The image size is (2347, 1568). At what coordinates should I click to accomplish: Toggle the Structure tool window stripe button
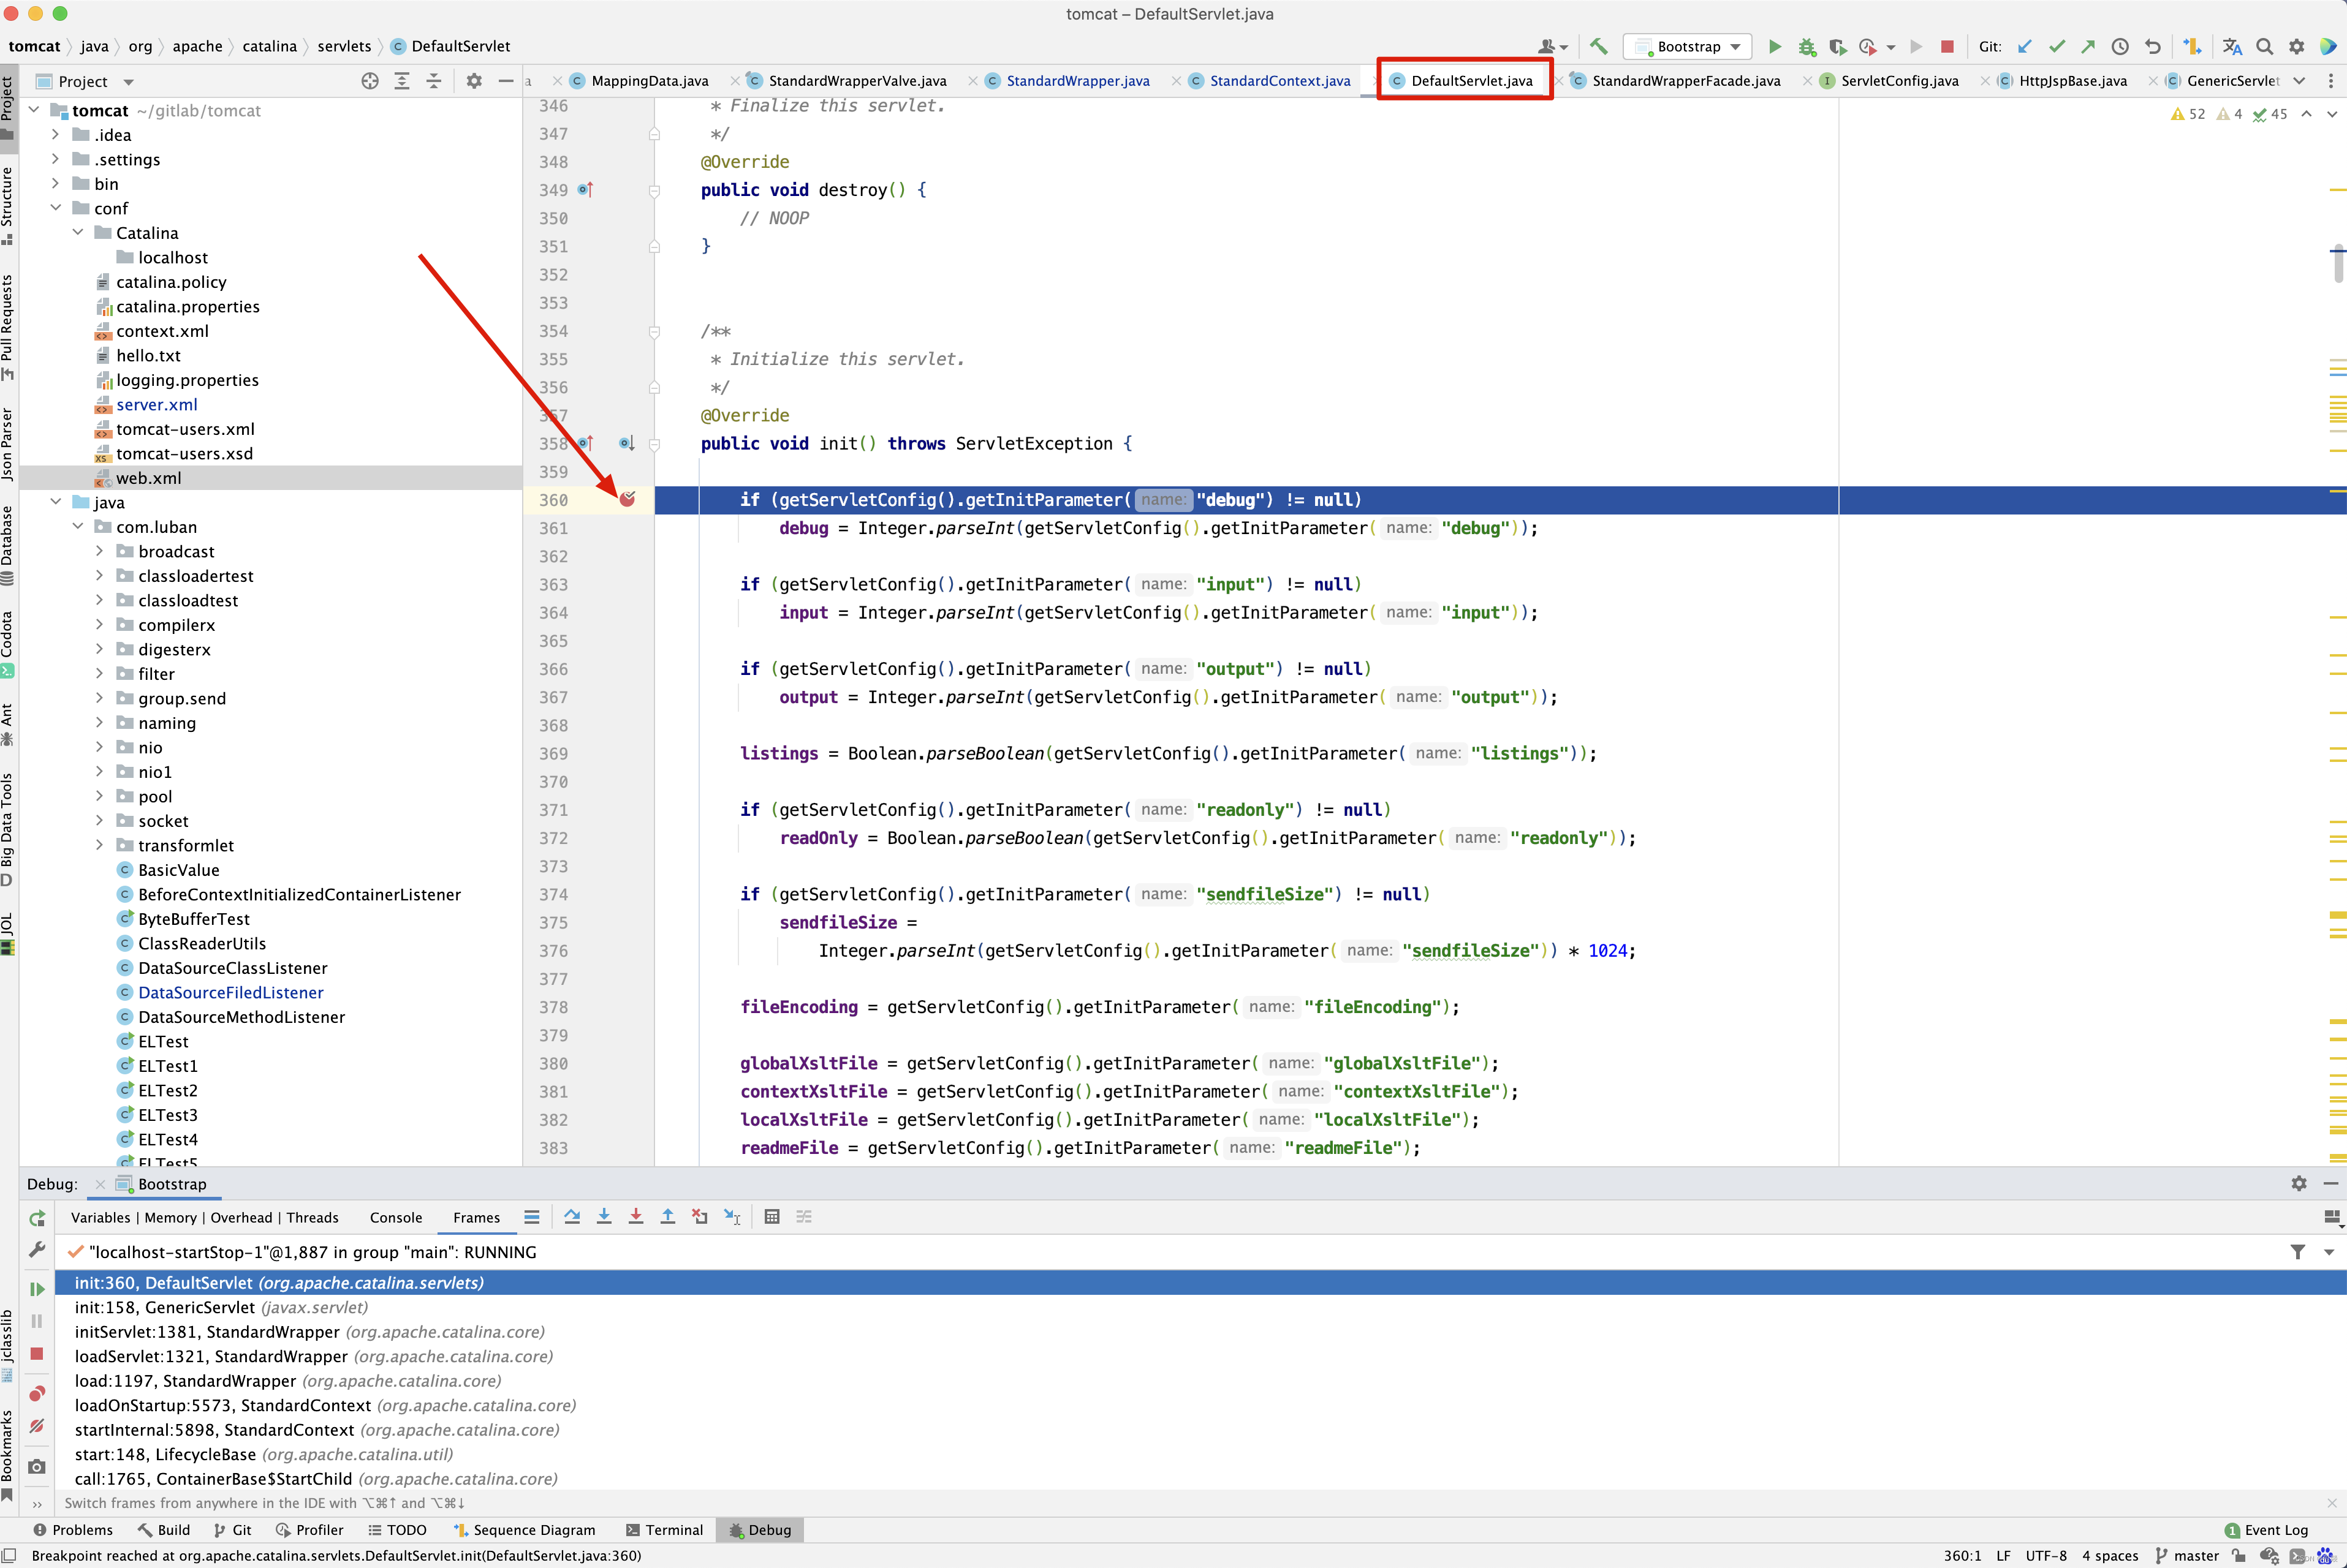(x=8, y=205)
